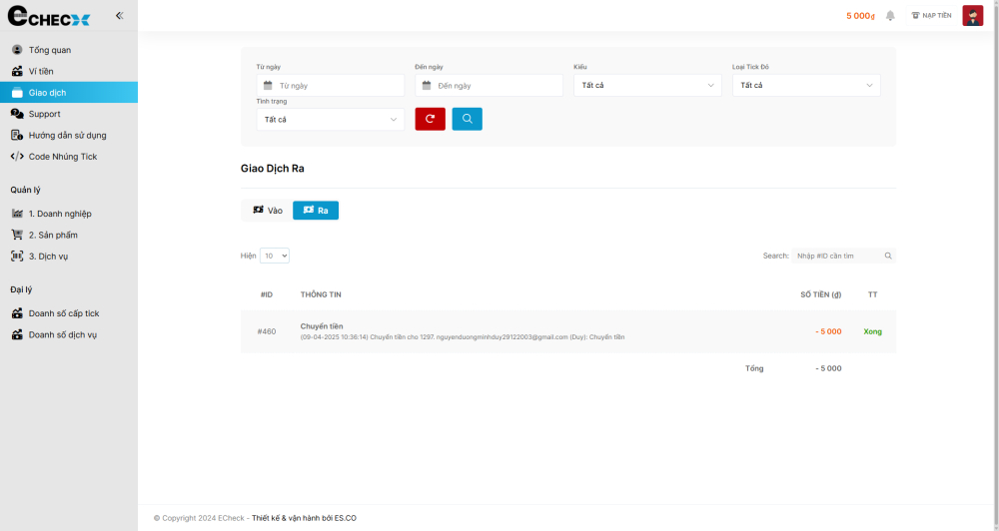Collapse the sidebar with double-chevron icon
The height and width of the screenshot is (531, 999).
(x=119, y=16)
